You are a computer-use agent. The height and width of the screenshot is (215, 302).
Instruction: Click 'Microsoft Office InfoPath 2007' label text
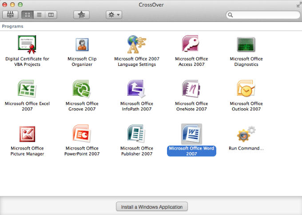[x=137, y=106]
